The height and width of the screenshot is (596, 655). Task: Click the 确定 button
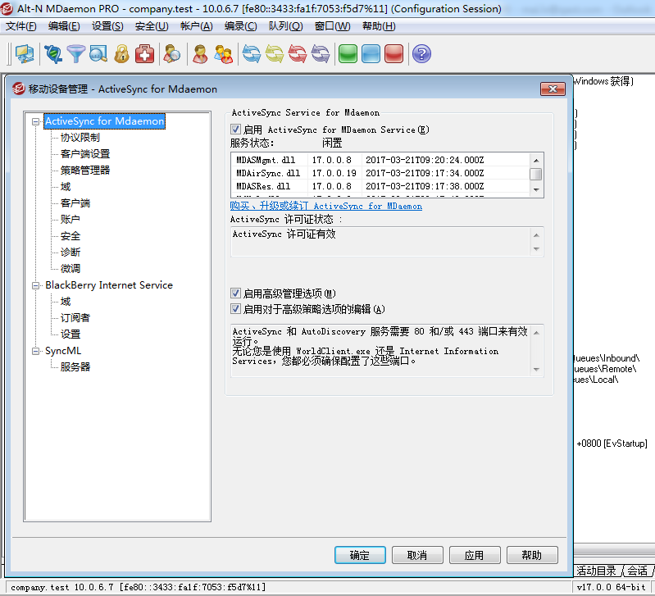click(360, 555)
